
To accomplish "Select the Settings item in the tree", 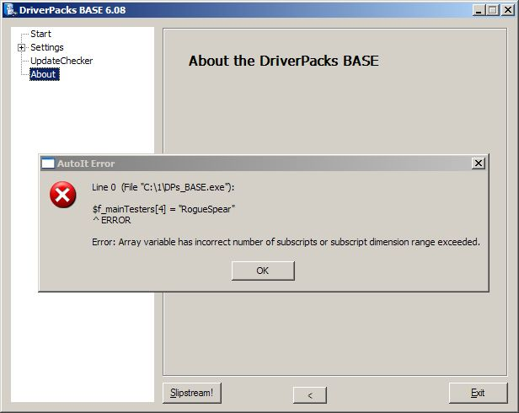I will [x=46, y=47].
